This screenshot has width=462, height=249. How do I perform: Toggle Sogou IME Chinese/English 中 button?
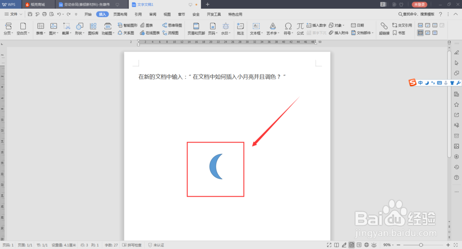click(420, 83)
